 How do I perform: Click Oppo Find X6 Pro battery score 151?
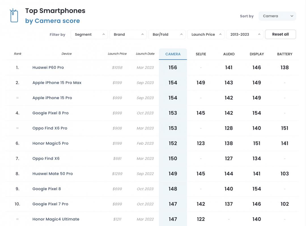(x=285, y=128)
